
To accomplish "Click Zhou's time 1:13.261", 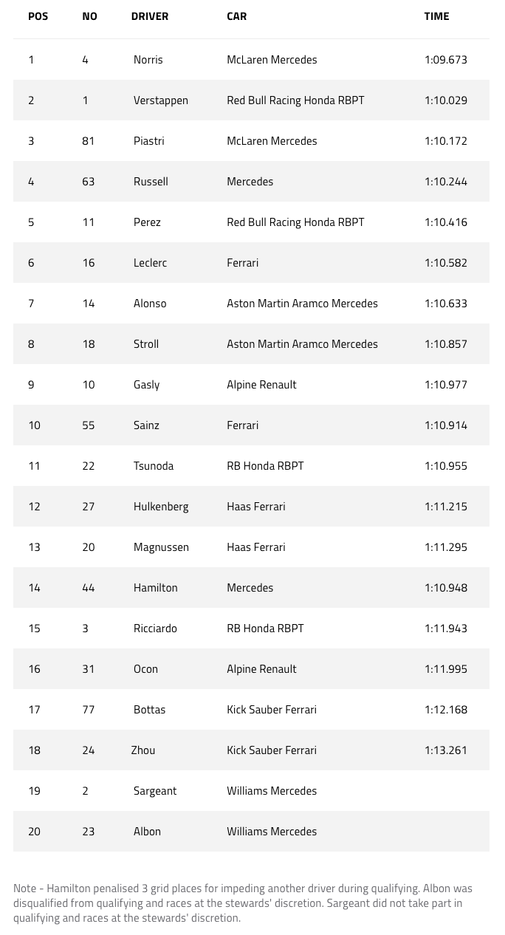I will [445, 750].
